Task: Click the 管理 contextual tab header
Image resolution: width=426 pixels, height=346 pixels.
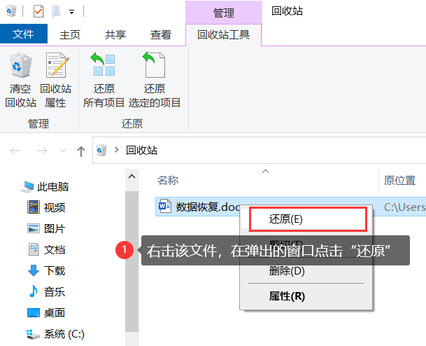Action: click(x=224, y=13)
